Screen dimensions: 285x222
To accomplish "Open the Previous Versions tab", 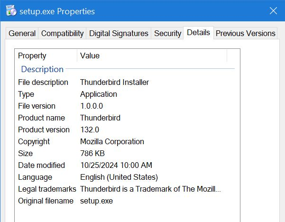I will [245, 33].
